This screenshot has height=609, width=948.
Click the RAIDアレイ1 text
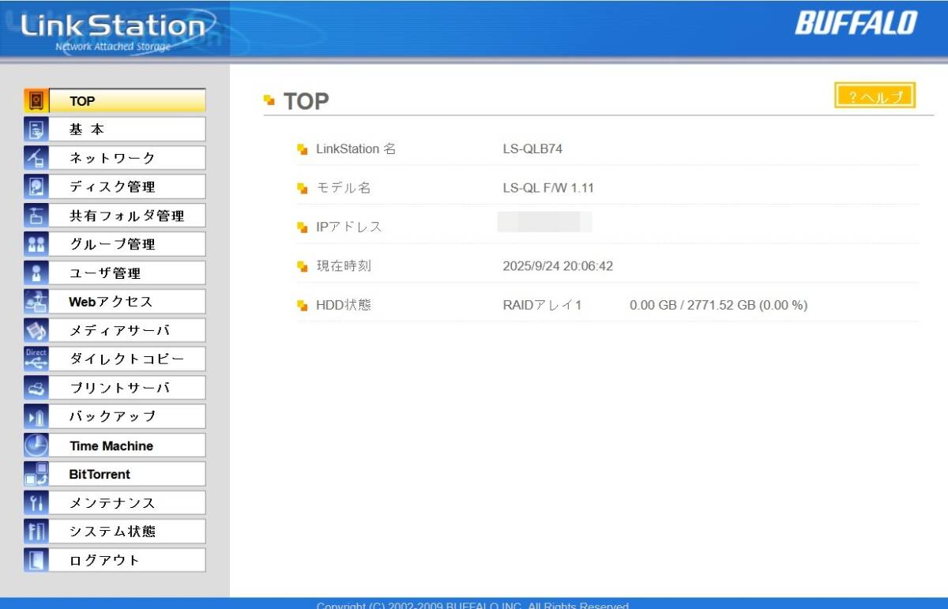[x=542, y=305]
